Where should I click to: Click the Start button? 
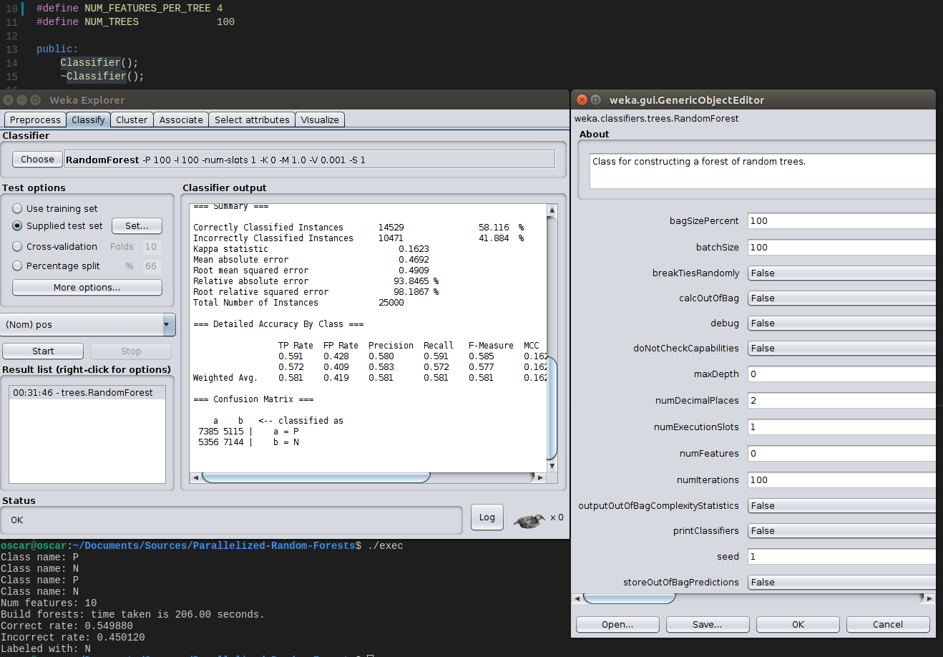(x=43, y=351)
